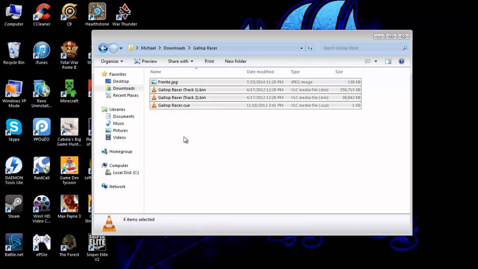Go back using Explorer's Back arrow
Viewport: 478px width, 269px height.
(x=103, y=48)
